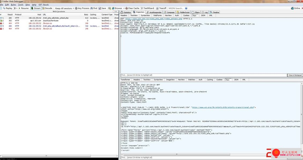Tick the Filters tab checkbox
The image size is (303, 160).
pos(193,12)
